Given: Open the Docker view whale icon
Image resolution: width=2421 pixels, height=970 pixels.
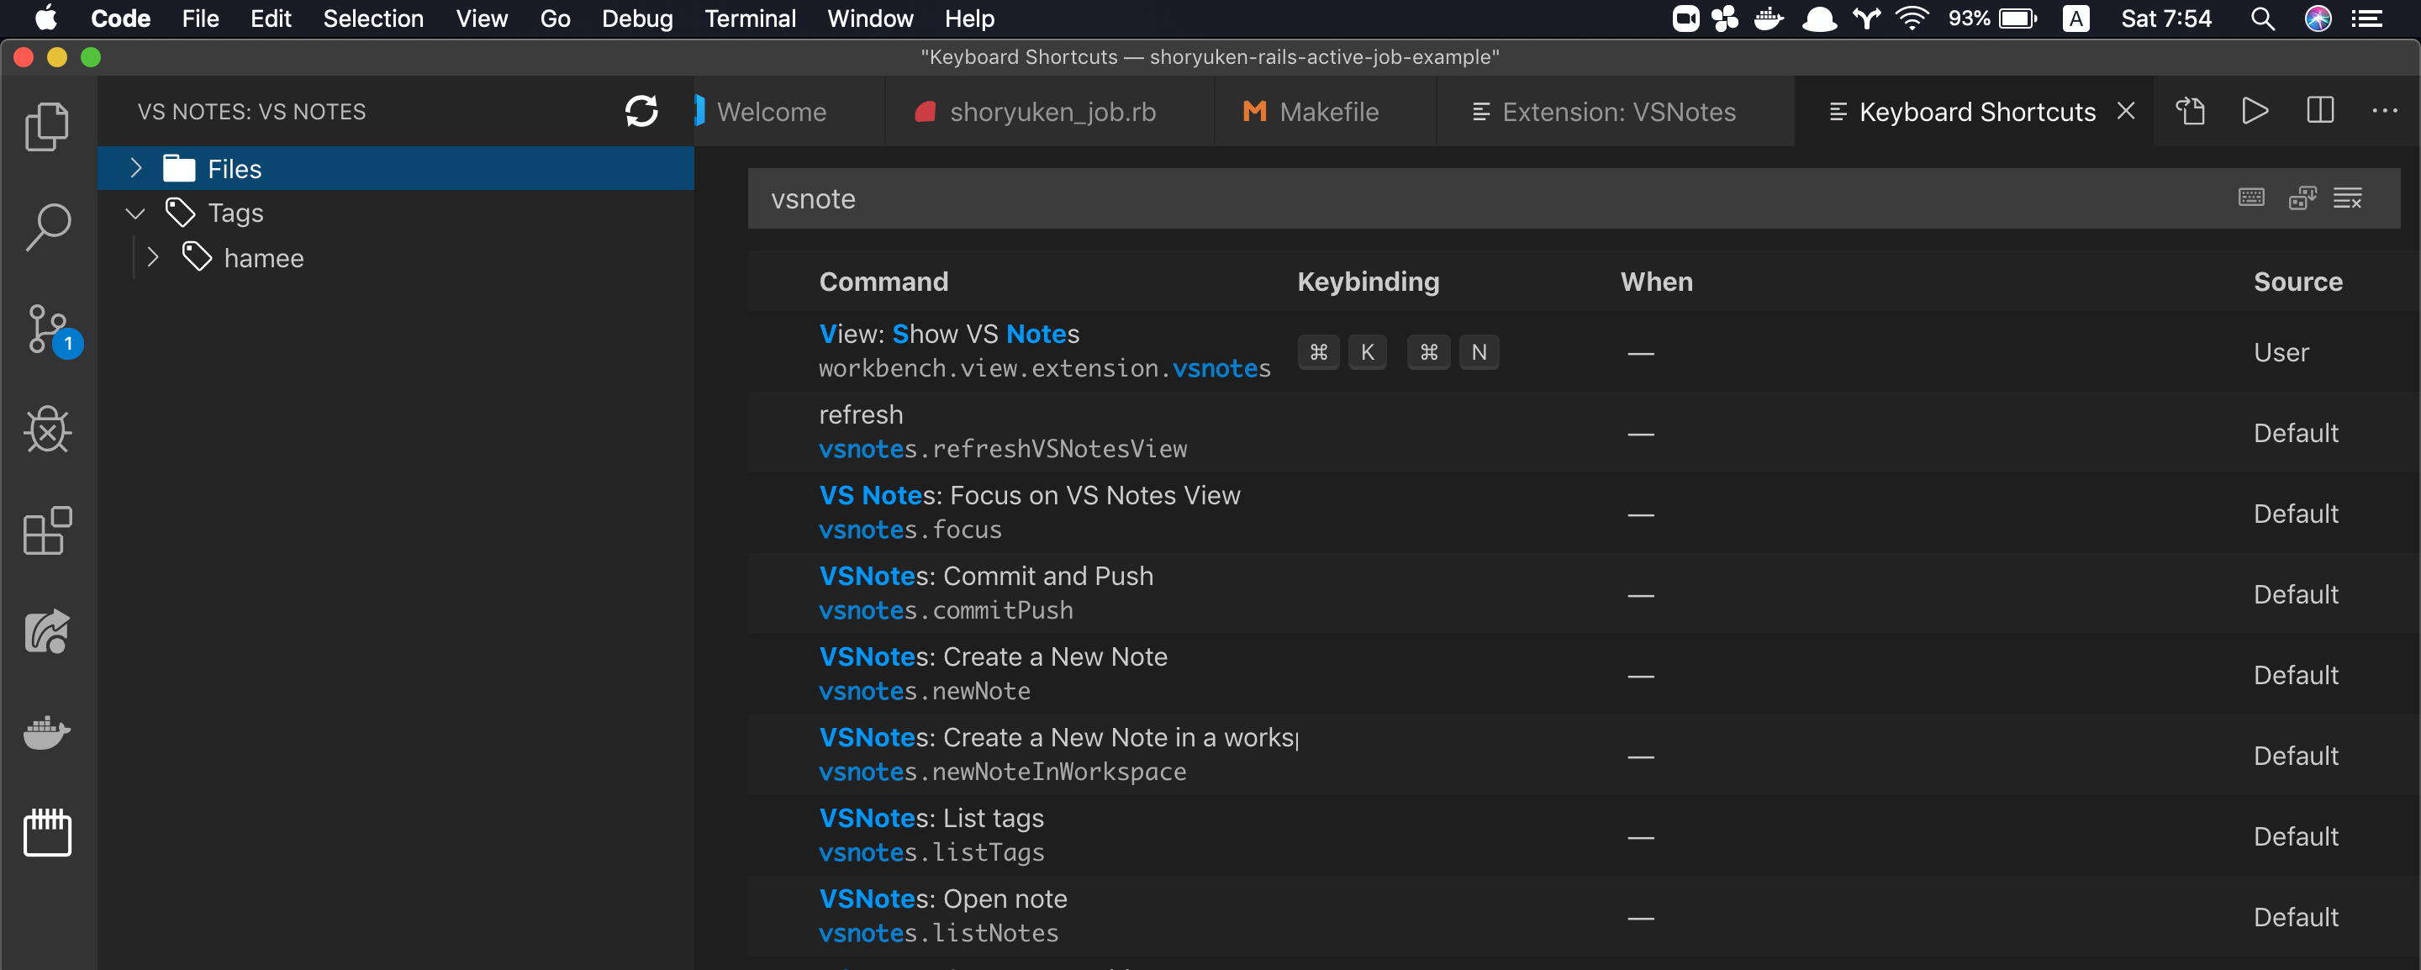Looking at the screenshot, I should (47, 731).
